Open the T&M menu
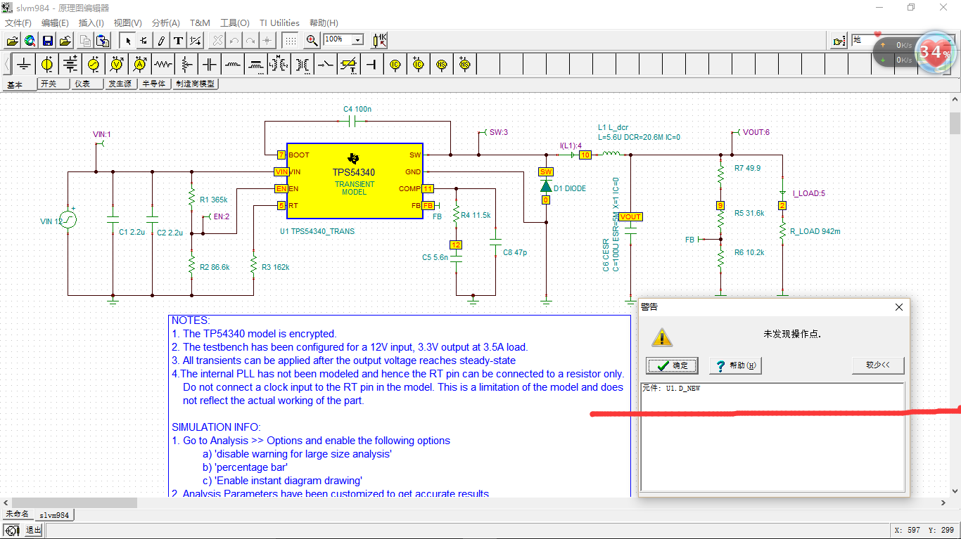This screenshot has height=539, width=961. point(201,23)
